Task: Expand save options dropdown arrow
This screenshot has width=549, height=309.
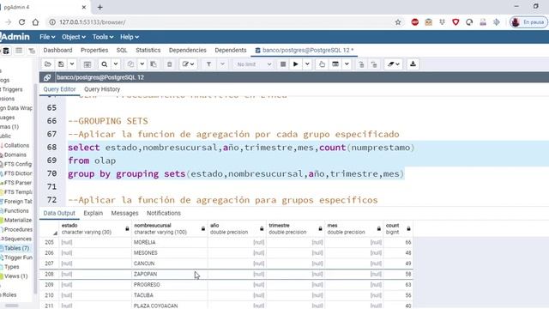Action: 72,64
